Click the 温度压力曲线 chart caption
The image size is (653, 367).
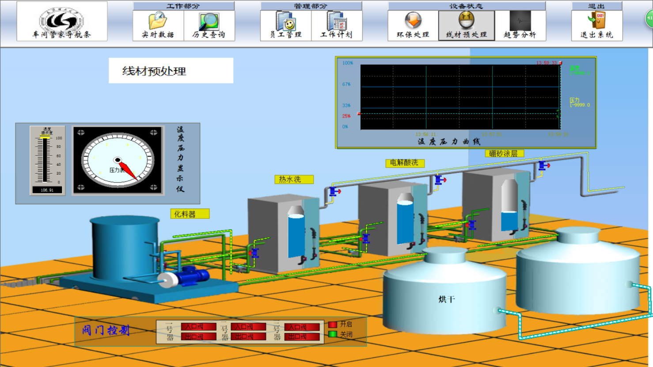[449, 142]
